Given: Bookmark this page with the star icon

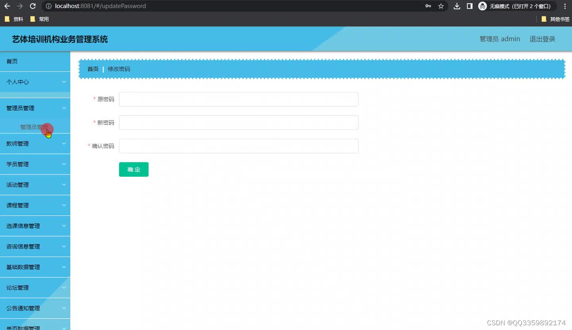Looking at the screenshot, I should (x=441, y=6).
